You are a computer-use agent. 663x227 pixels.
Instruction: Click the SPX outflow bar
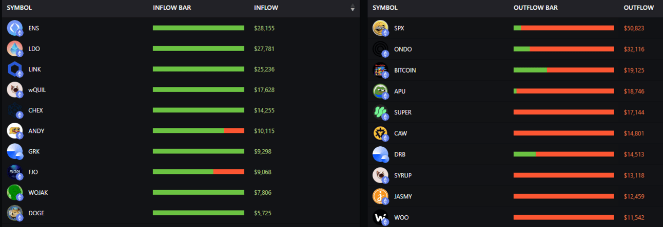pyautogui.click(x=563, y=28)
